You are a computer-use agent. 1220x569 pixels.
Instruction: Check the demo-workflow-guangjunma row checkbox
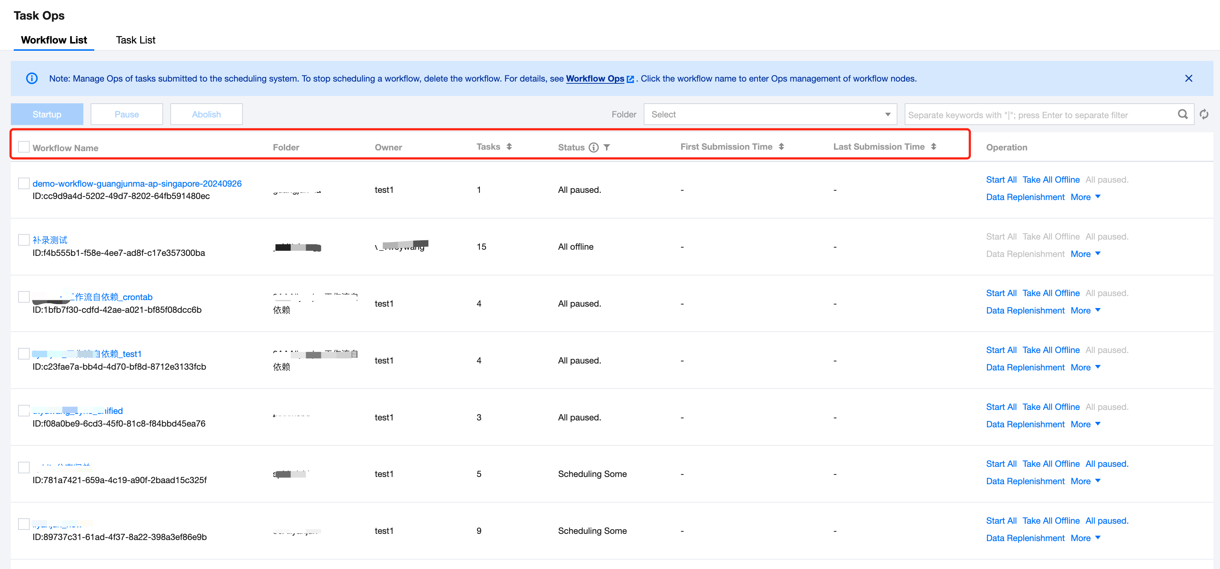coord(24,183)
